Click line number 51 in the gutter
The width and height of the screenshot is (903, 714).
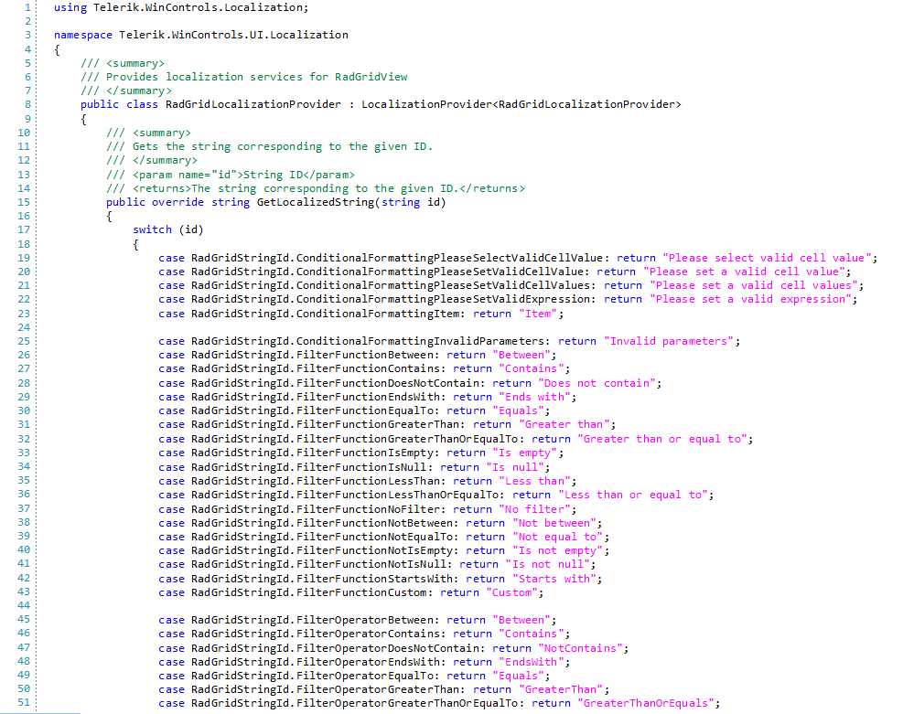(24, 702)
